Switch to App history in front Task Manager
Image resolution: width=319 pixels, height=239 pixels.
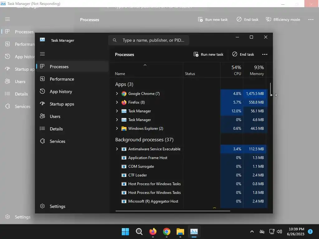(72, 91)
